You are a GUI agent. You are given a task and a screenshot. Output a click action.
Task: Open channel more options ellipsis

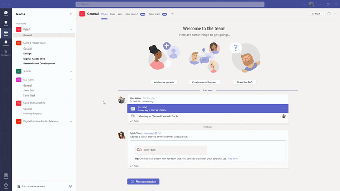pos(335,14)
